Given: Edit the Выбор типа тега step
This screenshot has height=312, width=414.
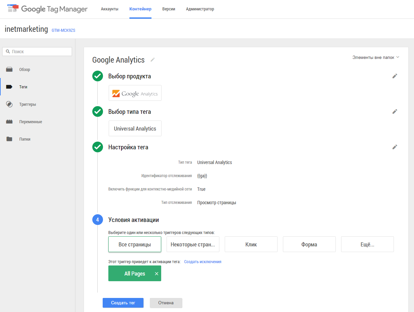Looking at the screenshot, I should (x=395, y=111).
